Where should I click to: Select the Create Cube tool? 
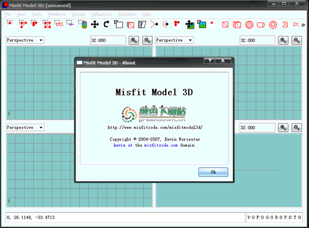(237, 25)
